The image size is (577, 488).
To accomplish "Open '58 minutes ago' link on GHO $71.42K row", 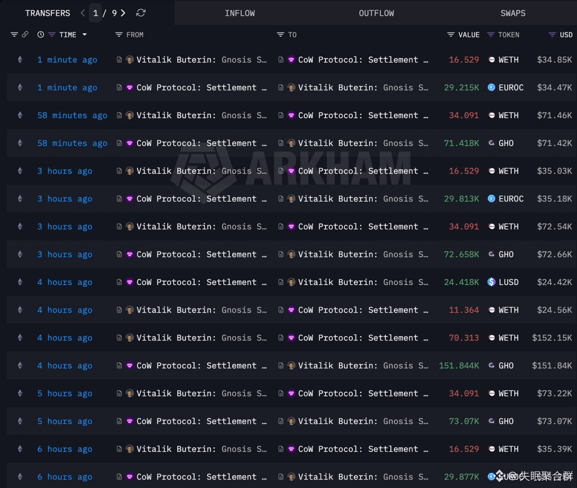I will coord(72,143).
